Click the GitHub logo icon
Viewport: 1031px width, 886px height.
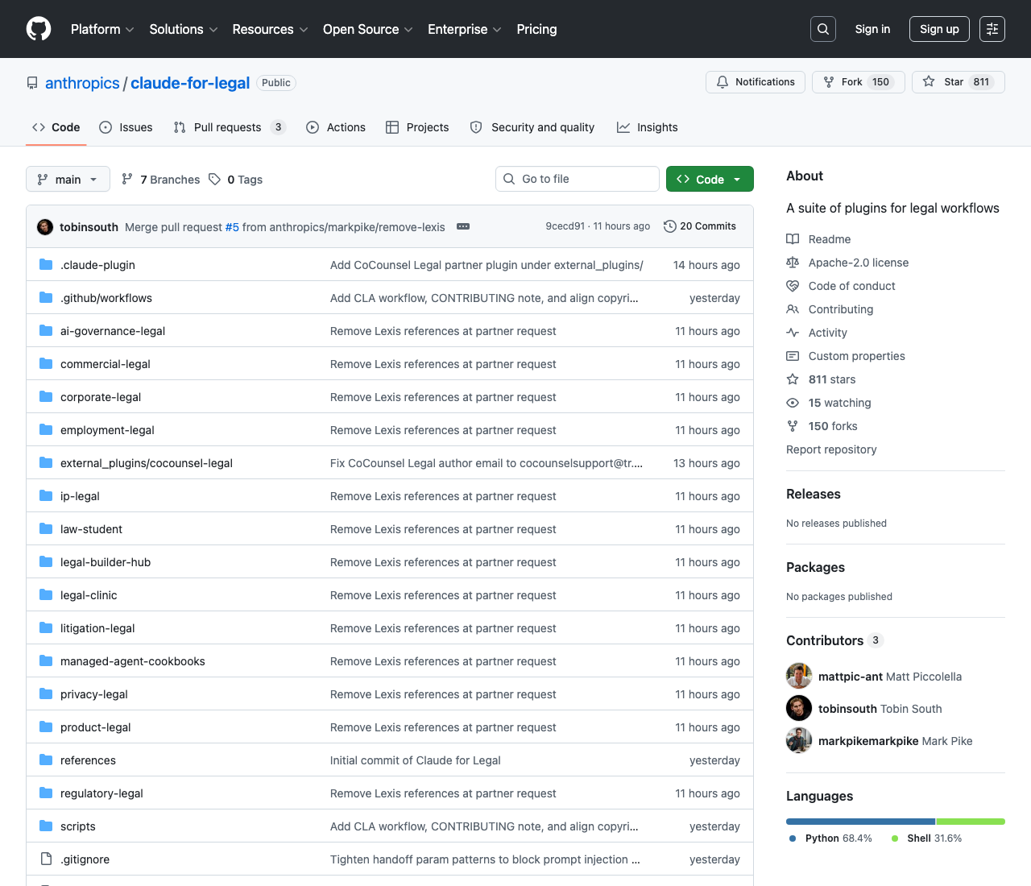point(39,29)
